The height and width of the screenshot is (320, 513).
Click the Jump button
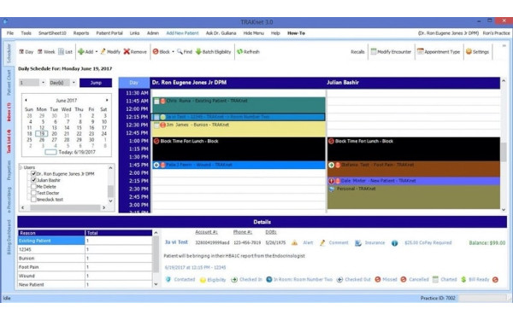pos(96,83)
